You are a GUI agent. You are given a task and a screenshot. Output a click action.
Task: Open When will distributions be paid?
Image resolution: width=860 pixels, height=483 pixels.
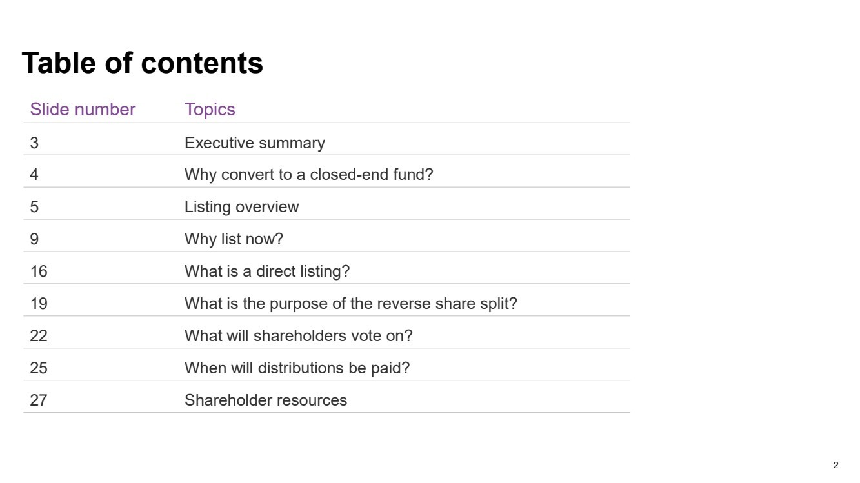click(x=297, y=368)
